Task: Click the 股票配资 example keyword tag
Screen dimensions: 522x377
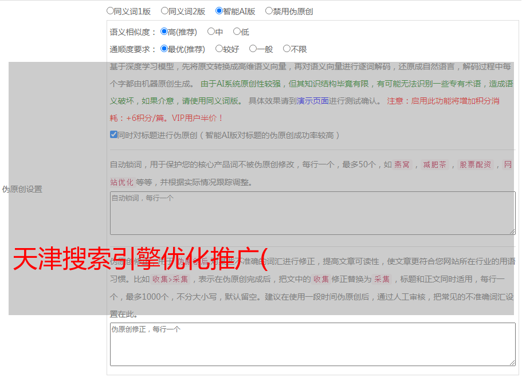Action: pos(475,165)
